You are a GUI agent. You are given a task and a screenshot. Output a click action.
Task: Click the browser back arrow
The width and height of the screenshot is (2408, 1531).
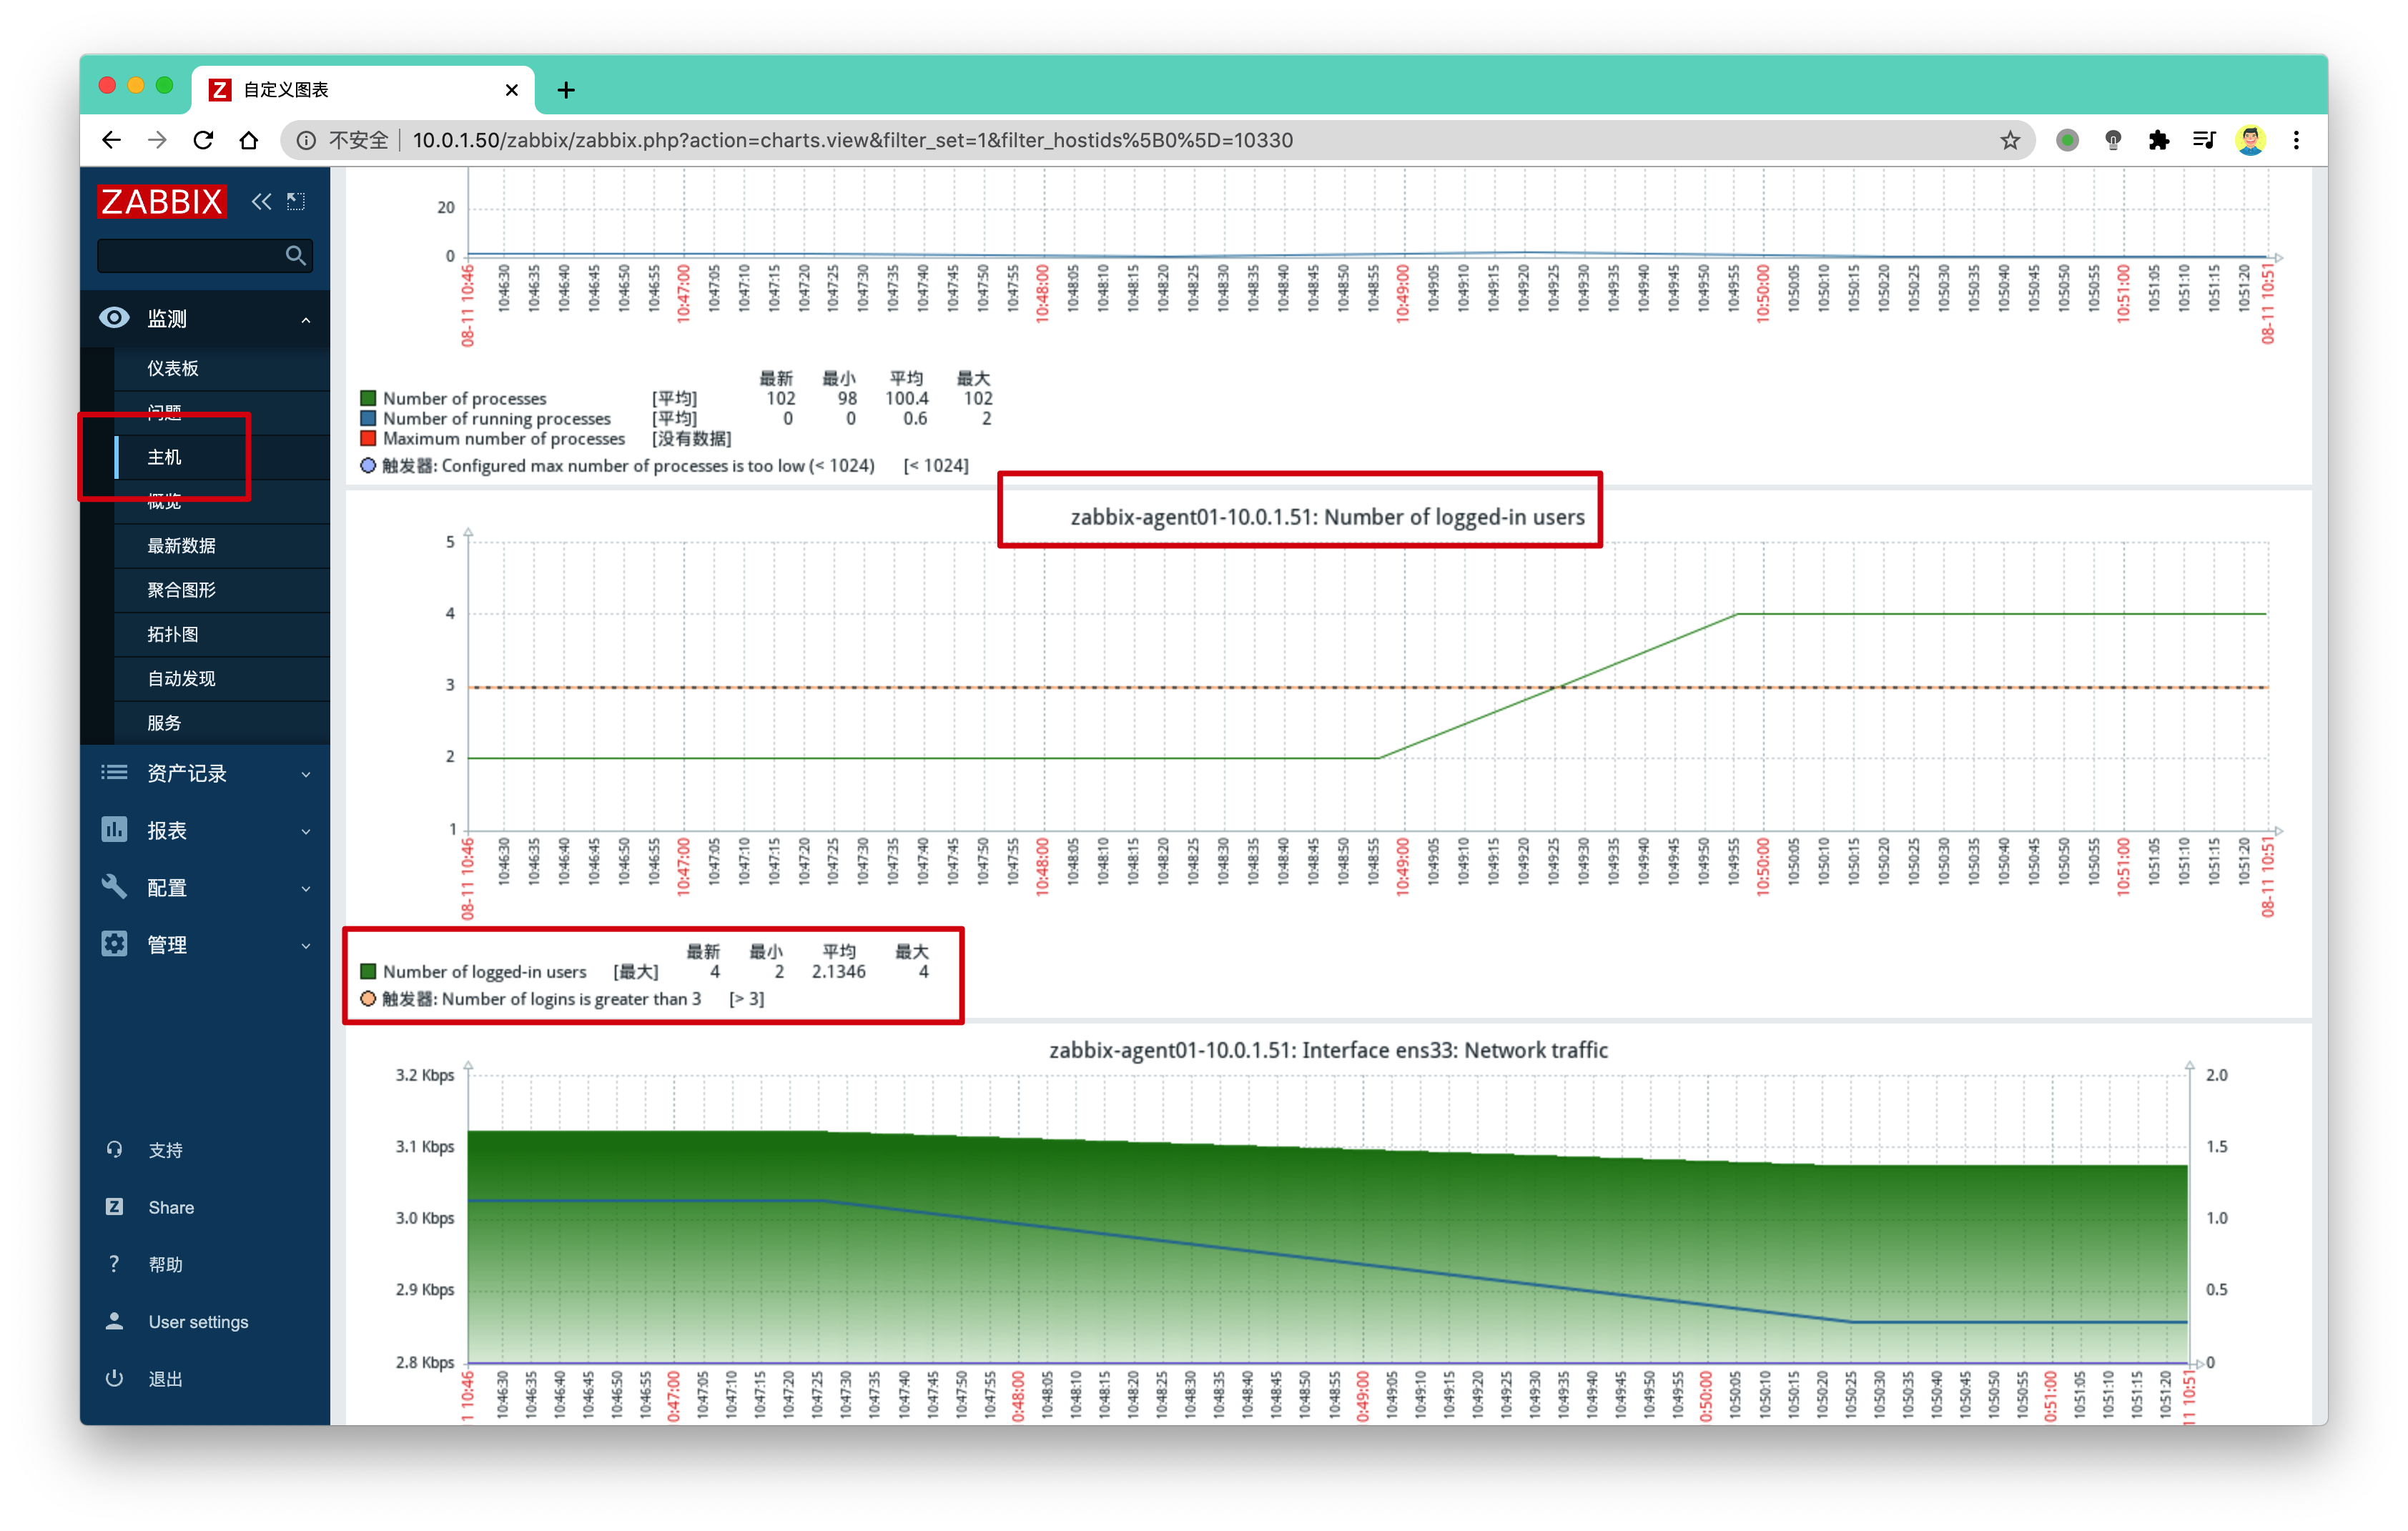click(111, 140)
